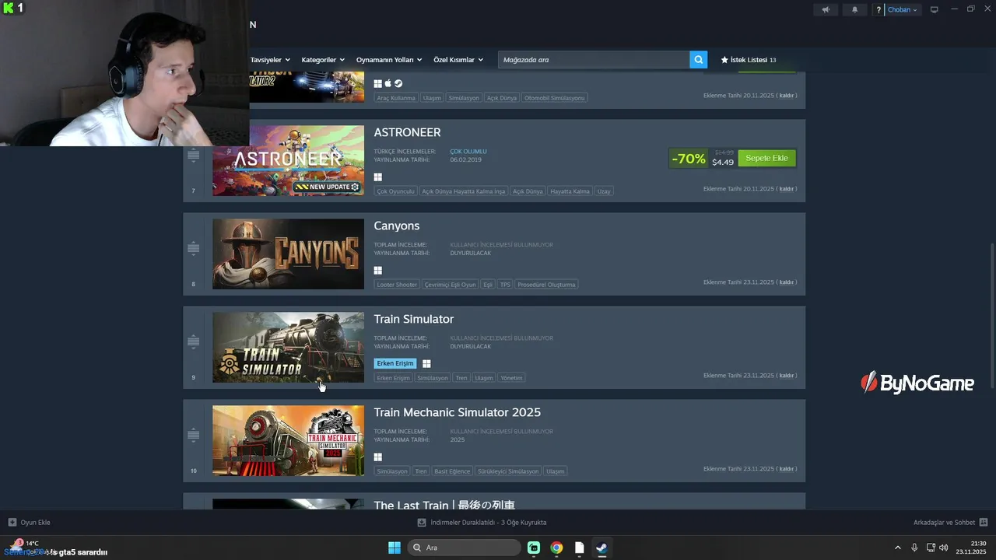996x560 pixels.
Task: Select the Çevrimiçi Eşli Oyun tag
Action: pyautogui.click(x=450, y=285)
